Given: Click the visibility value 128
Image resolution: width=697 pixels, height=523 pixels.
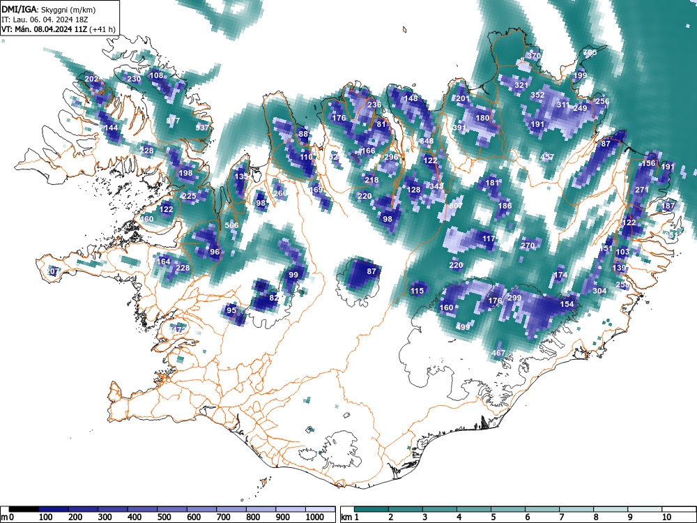Looking at the screenshot, I should [413, 190].
